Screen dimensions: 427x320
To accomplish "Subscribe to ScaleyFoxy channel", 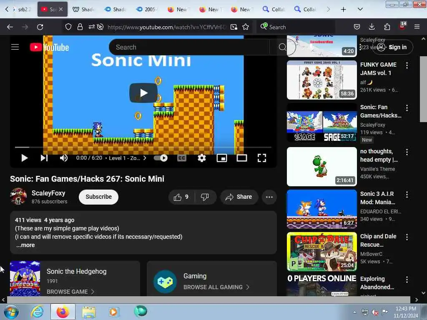I will coord(98,197).
